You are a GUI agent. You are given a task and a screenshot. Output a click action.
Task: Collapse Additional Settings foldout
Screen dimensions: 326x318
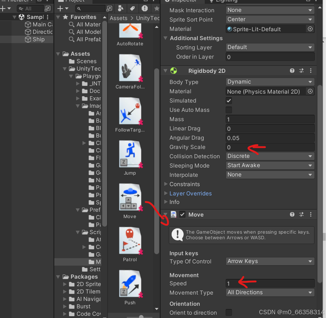point(165,38)
